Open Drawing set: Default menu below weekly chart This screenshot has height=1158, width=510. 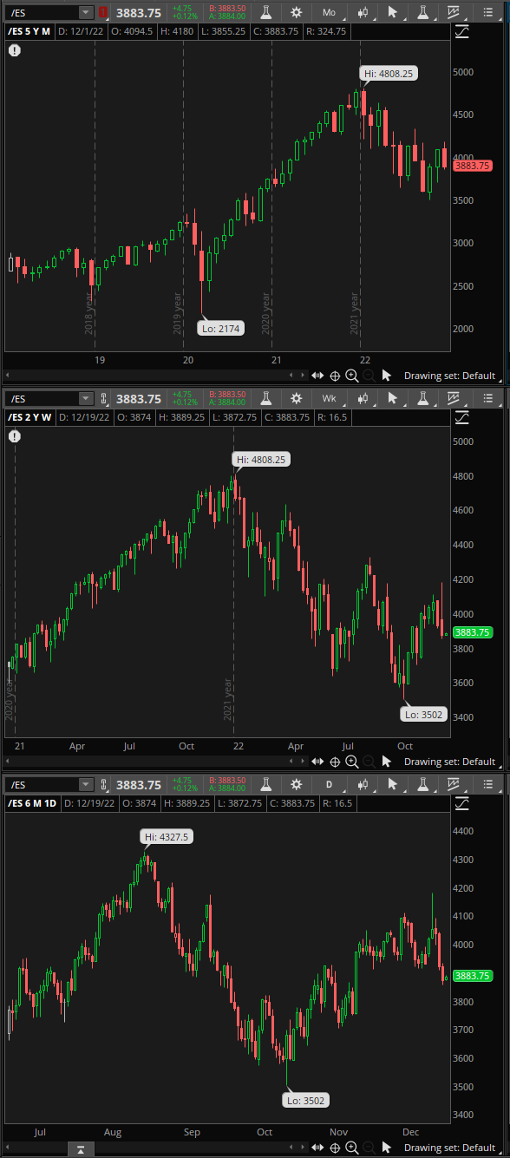(449, 762)
